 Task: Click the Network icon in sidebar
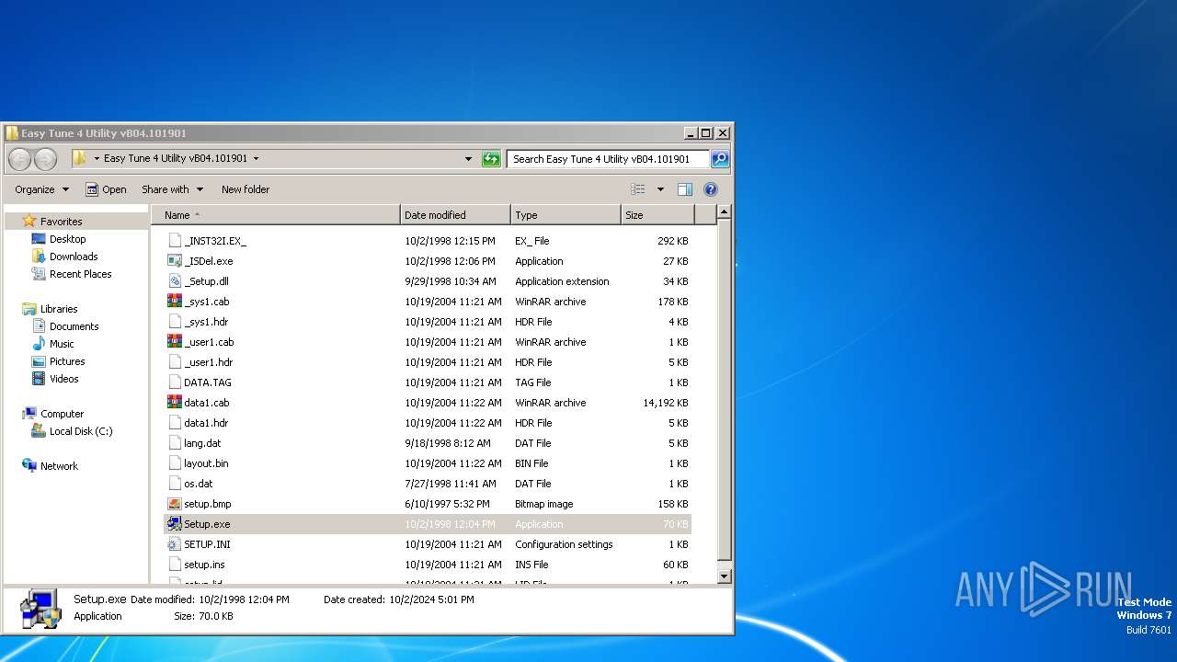29,466
